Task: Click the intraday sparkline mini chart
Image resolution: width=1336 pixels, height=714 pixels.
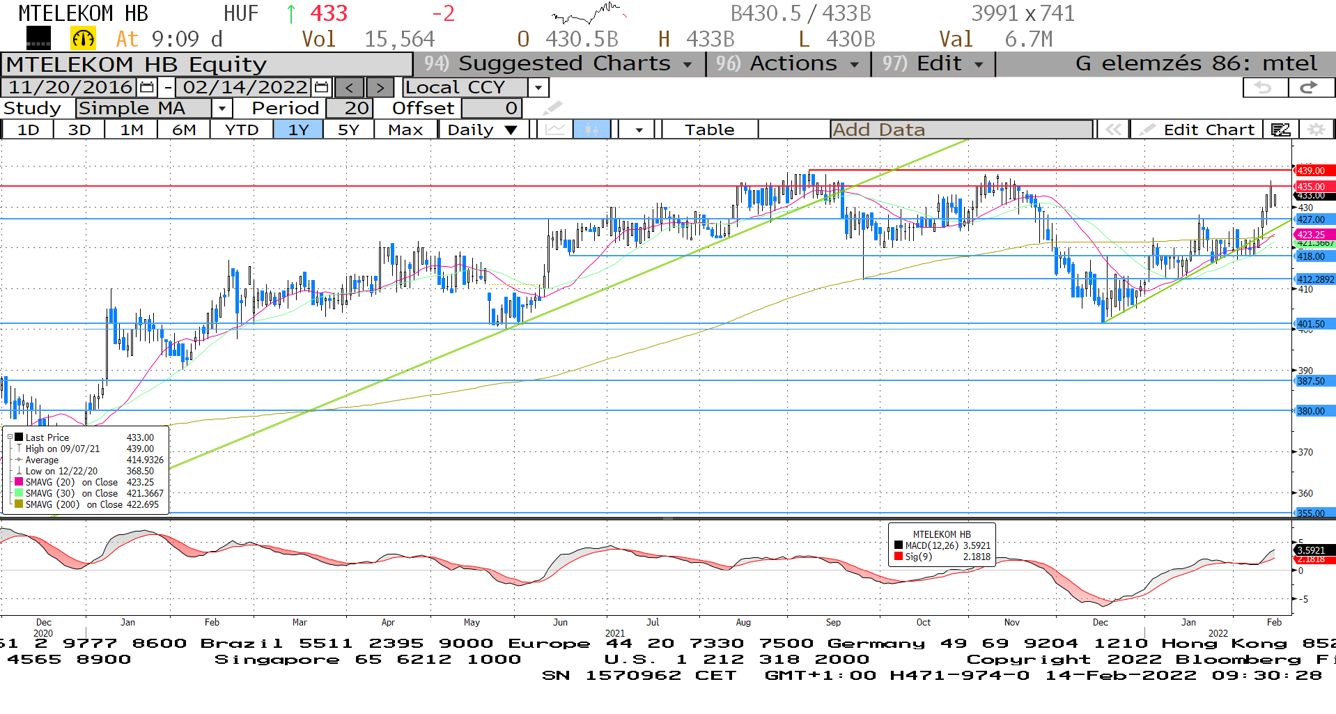Action: coord(589,13)
